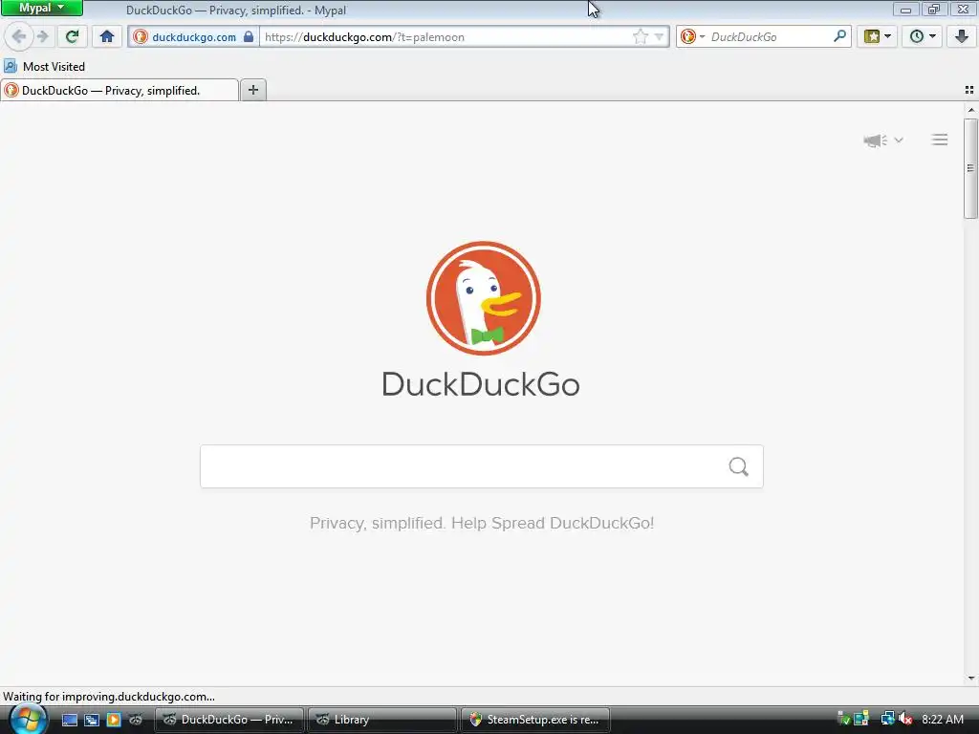The image size is (979, 734).
Task: Open the Most Visited bookmarks folder
Action: pyautogui.click(x=44, y=66)
